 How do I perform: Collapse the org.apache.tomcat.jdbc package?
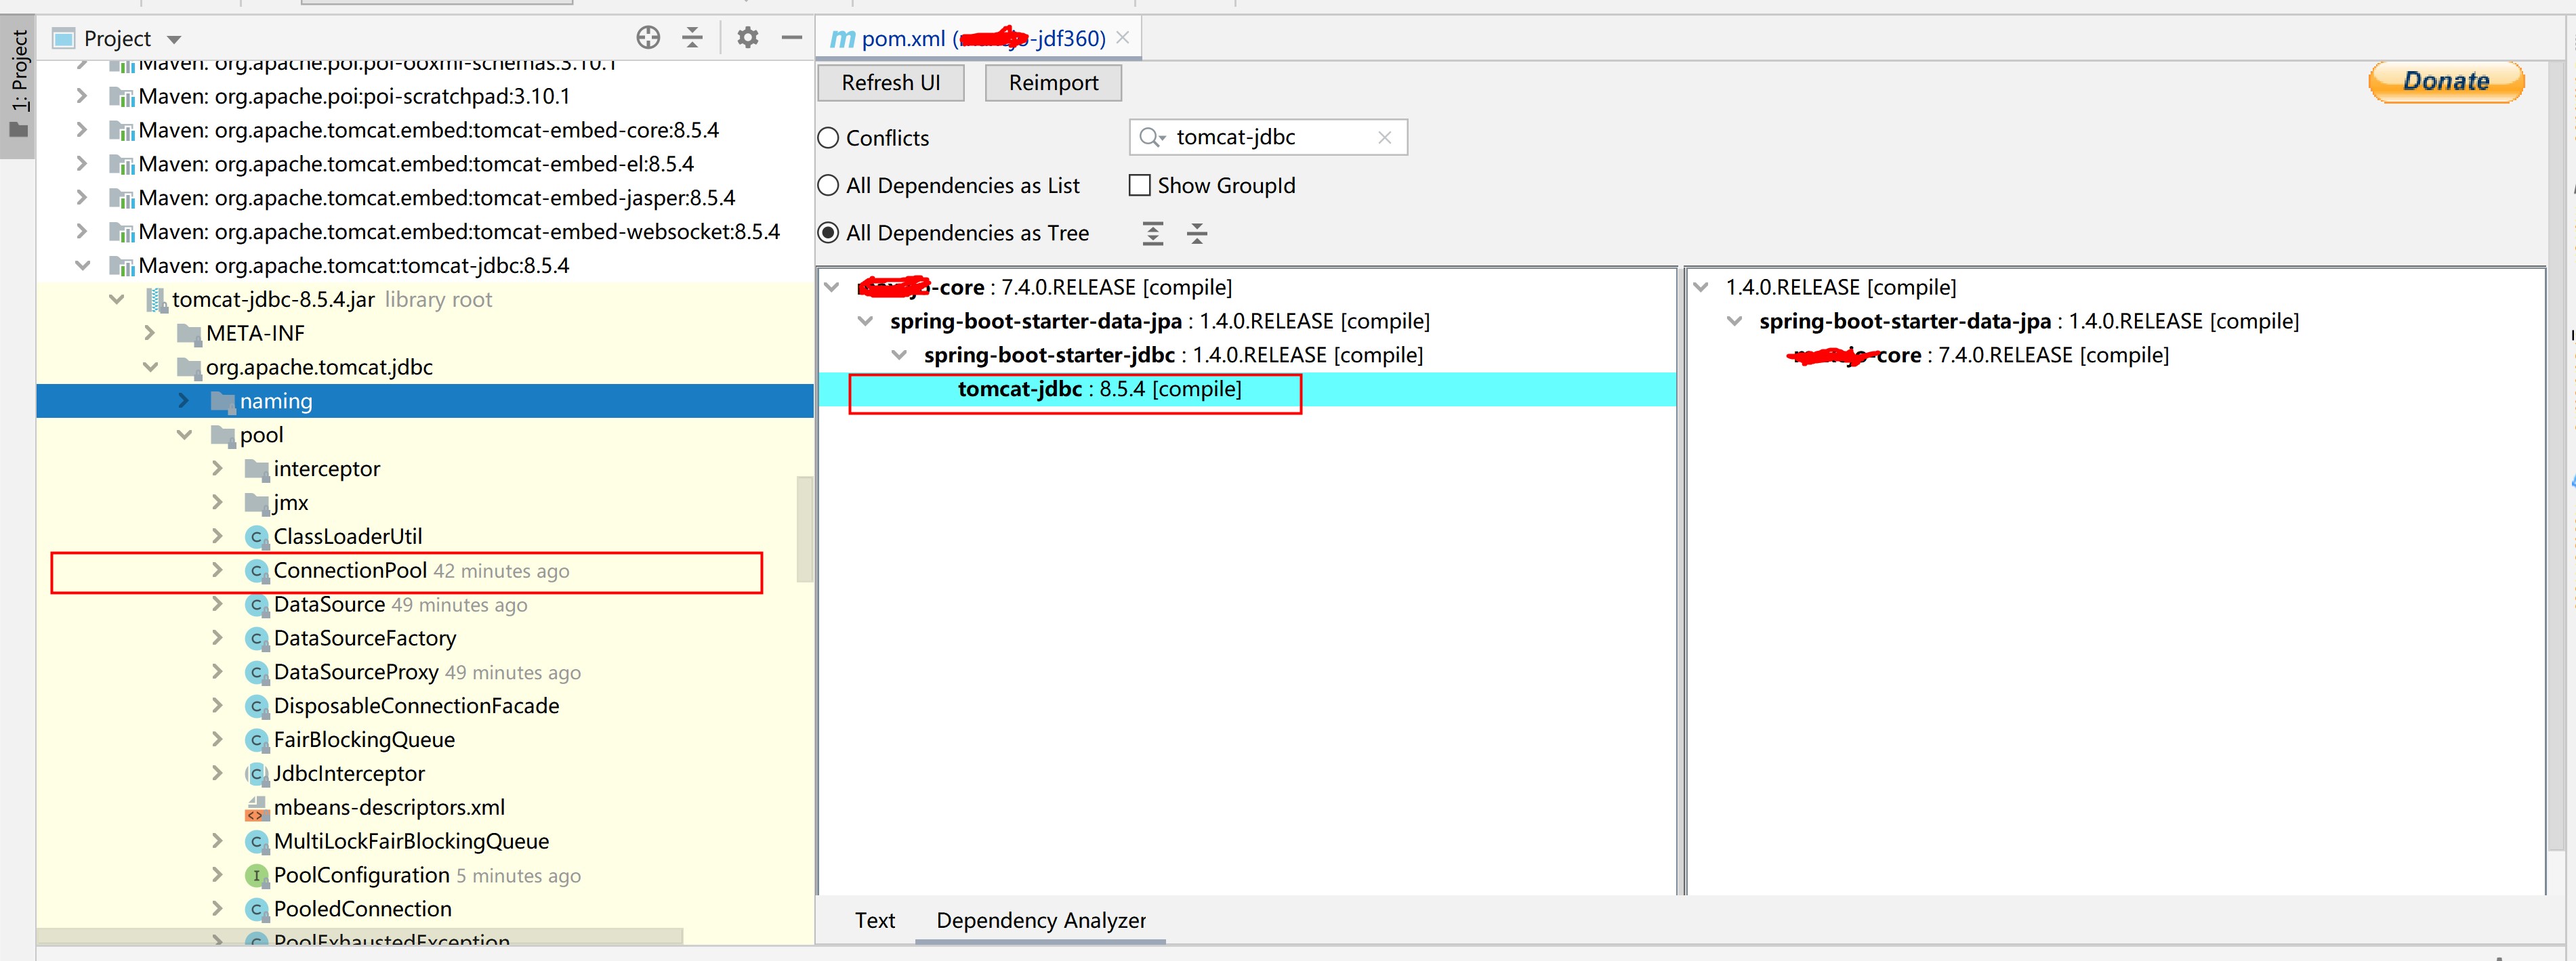pyautogui.click(x=150, y=367)
